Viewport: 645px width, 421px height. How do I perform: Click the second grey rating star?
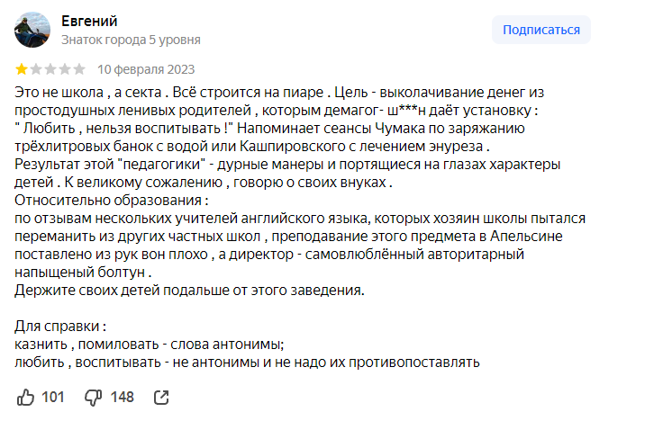[36, 68]
